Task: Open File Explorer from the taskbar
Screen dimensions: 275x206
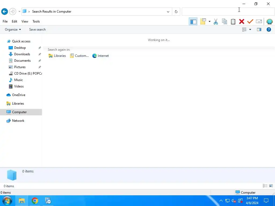Action: (22, 201)
